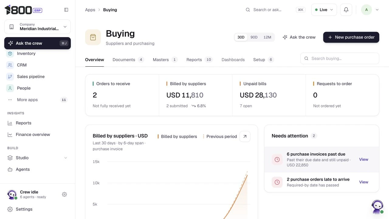Switch to the Reports tab
Image resolution: width=389 pixels, height=219 pixels.
(200, 60)
